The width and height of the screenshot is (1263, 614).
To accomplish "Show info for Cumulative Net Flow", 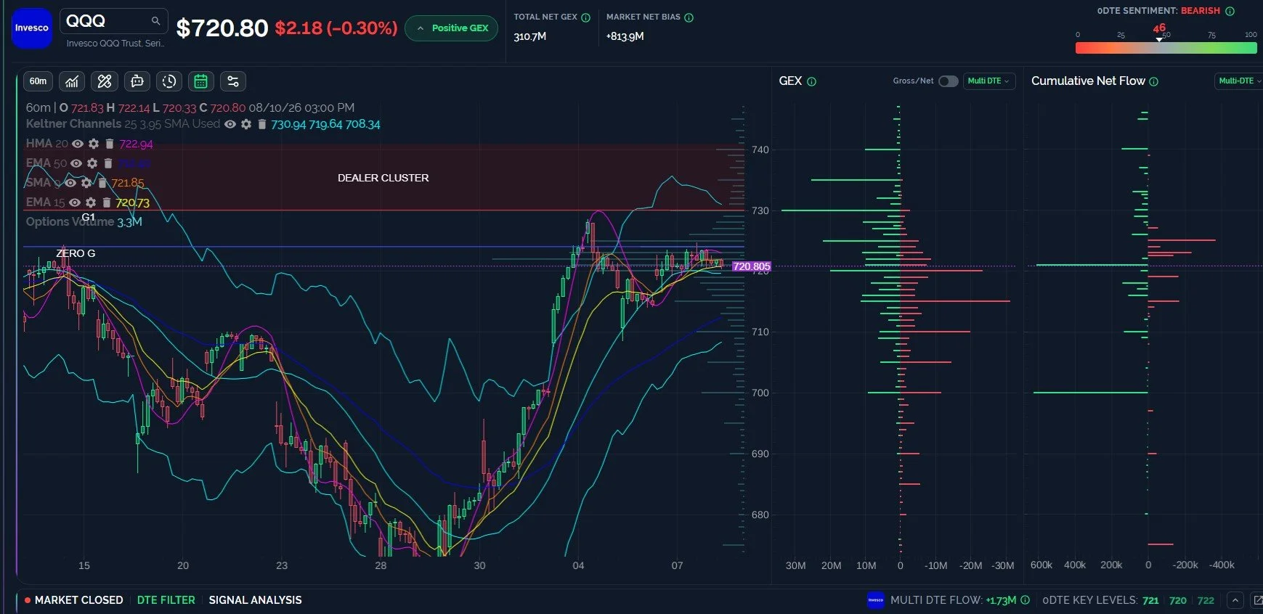I will (x=1154, y=81).
